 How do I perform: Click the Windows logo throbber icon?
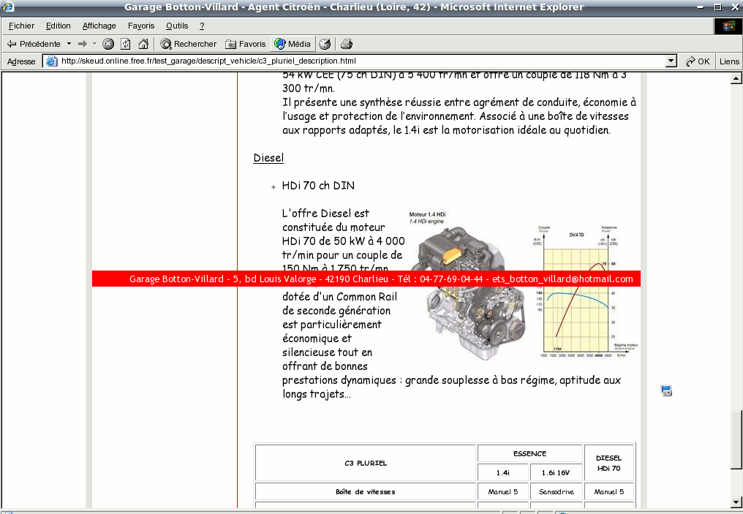(728, 26)
